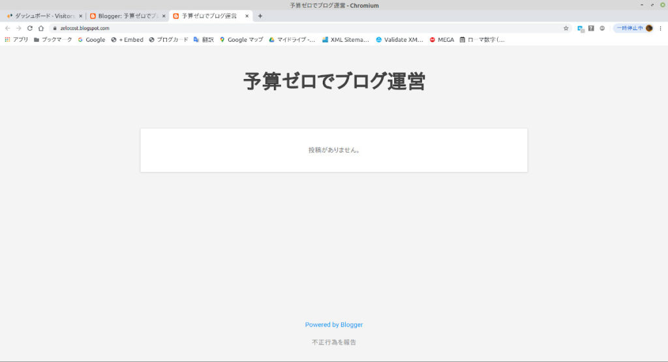Viewport: 668px width, 362px height.
Task: Click the blog title 予算ゼロでブログ運営
Action: pos(334,81)
